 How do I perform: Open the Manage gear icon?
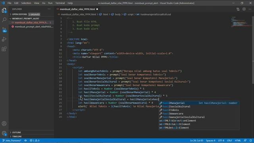coord(4,133)
